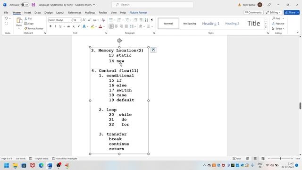
Task: Open the References tab
Action: click(x=75, y=13)
